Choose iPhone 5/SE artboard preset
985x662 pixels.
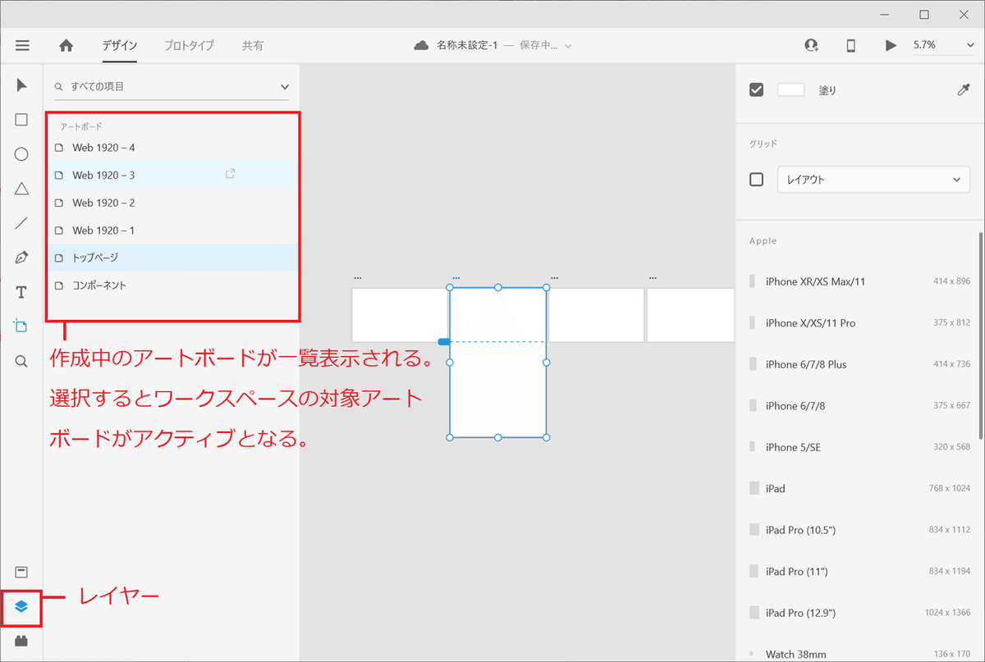point(859,447)
